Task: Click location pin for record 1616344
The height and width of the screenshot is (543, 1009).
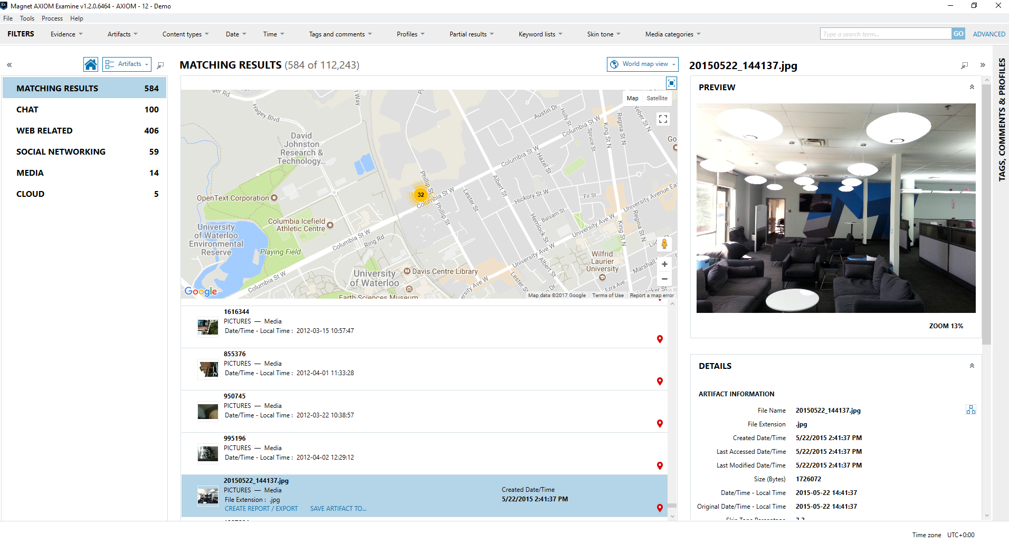Action: (x=660, y=339)
